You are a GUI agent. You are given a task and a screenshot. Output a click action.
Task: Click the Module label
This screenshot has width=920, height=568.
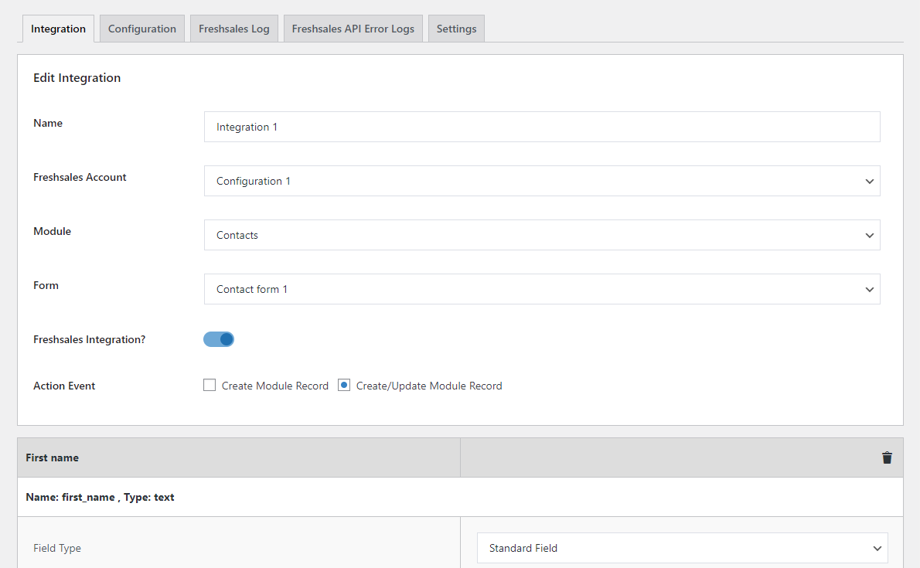[53, 231]
